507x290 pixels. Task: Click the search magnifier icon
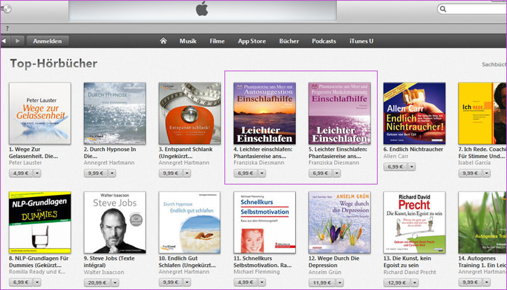click(443, 9)
